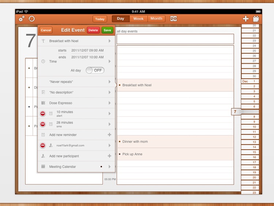274x206 pixels.
Task: Switch to Week view tab
Action: tap(138, 19)
